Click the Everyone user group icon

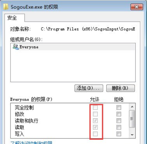tap(16, 47)
